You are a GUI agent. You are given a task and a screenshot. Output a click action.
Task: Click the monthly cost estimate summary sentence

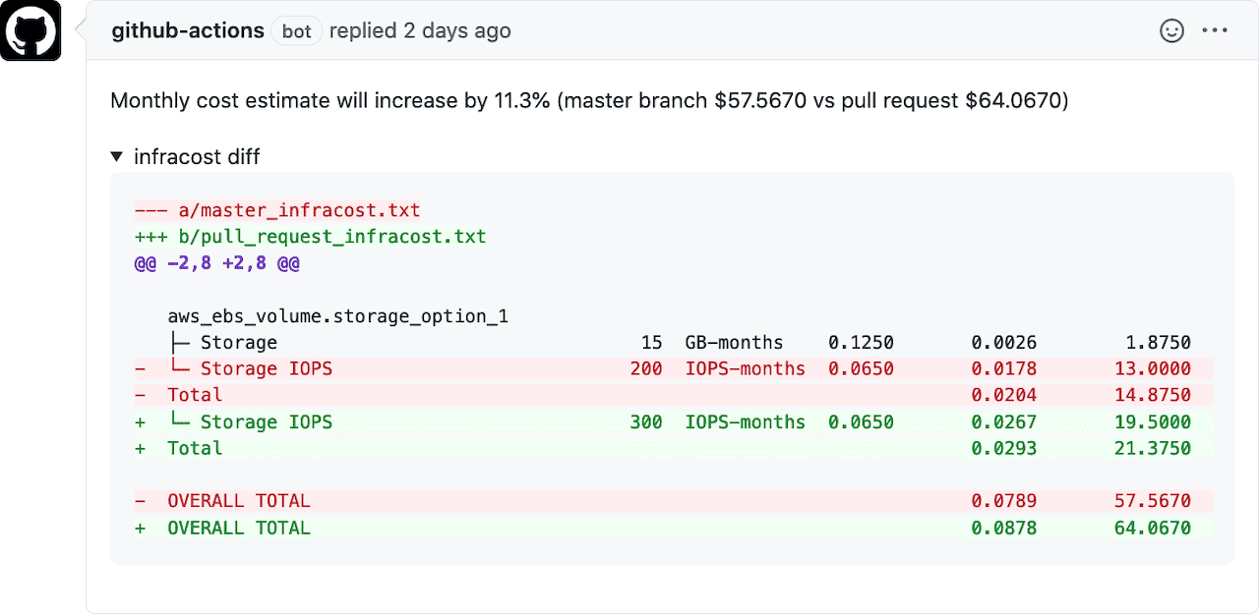(x=589, y=100)
